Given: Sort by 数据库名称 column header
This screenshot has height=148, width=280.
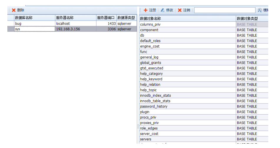Looking at the screenshot, I should click(34, 18).
